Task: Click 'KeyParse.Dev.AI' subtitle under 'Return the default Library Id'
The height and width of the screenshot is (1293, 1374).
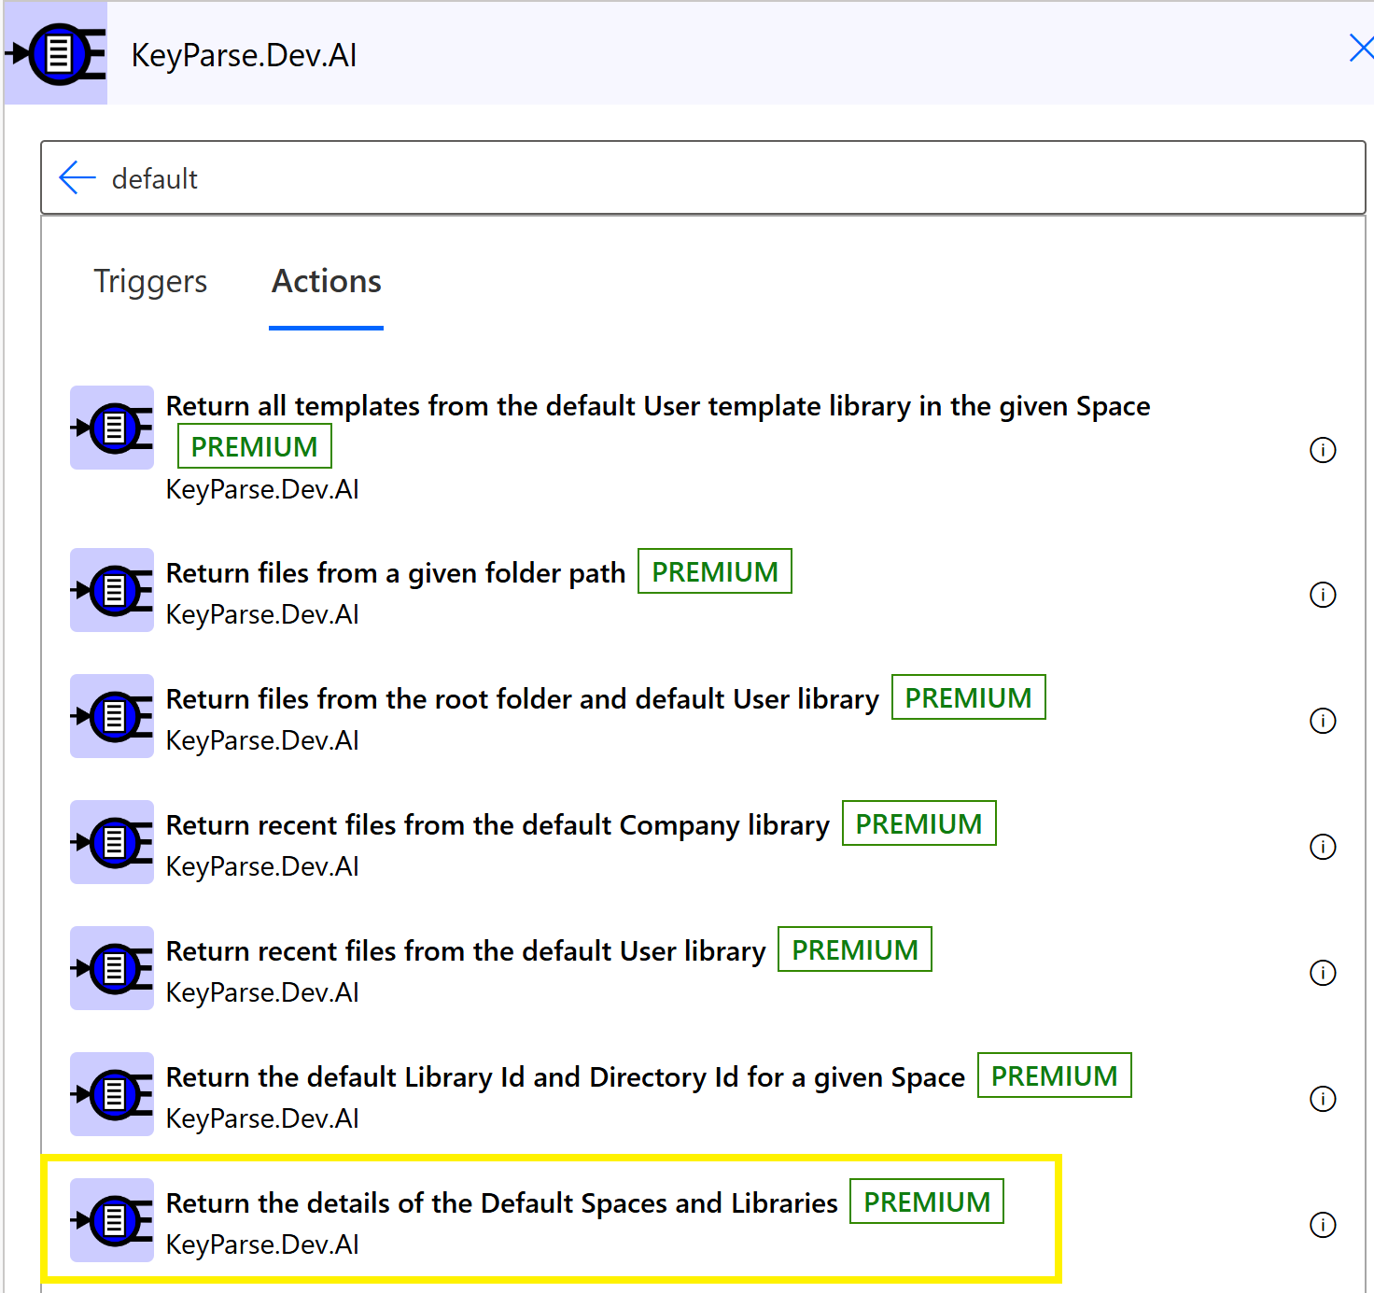Action: tap(262, 1118)
